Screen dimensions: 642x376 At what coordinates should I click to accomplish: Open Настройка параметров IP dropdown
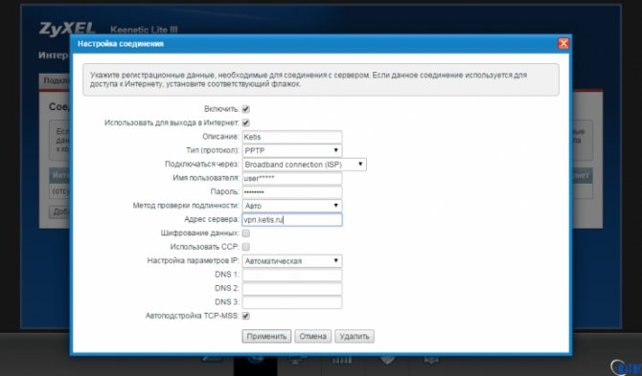[292, 261]
